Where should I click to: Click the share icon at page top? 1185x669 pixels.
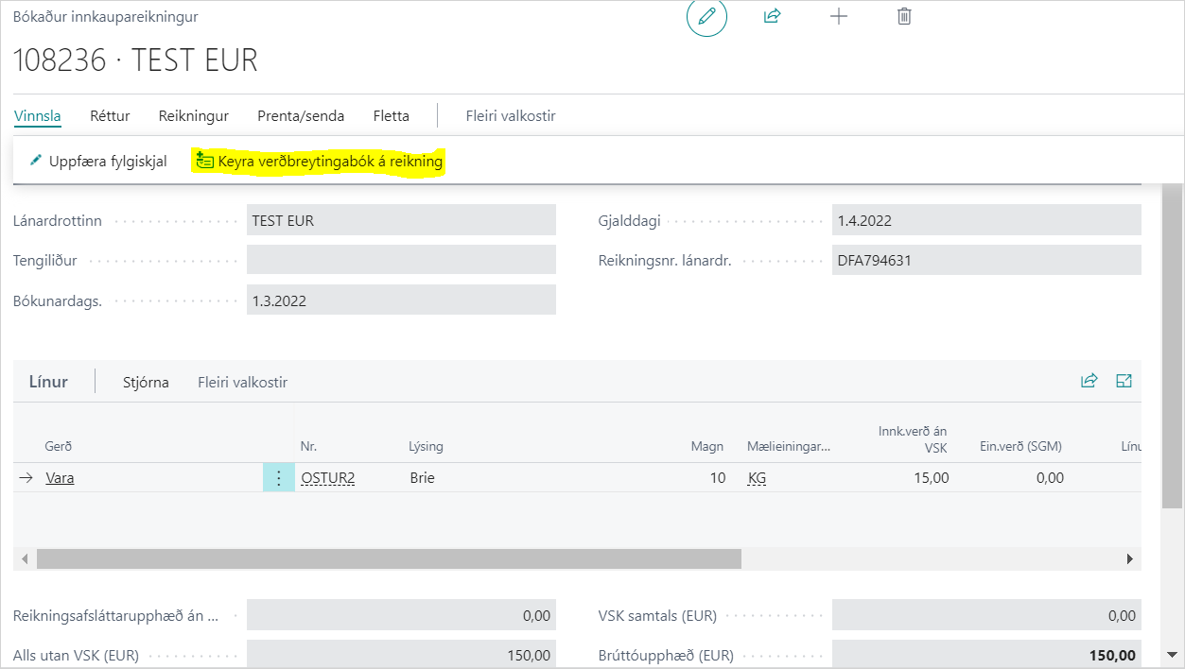pyautogui.click(x=772, y=16)
